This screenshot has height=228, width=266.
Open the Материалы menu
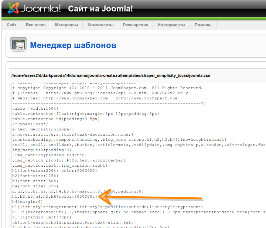point(66,25)
